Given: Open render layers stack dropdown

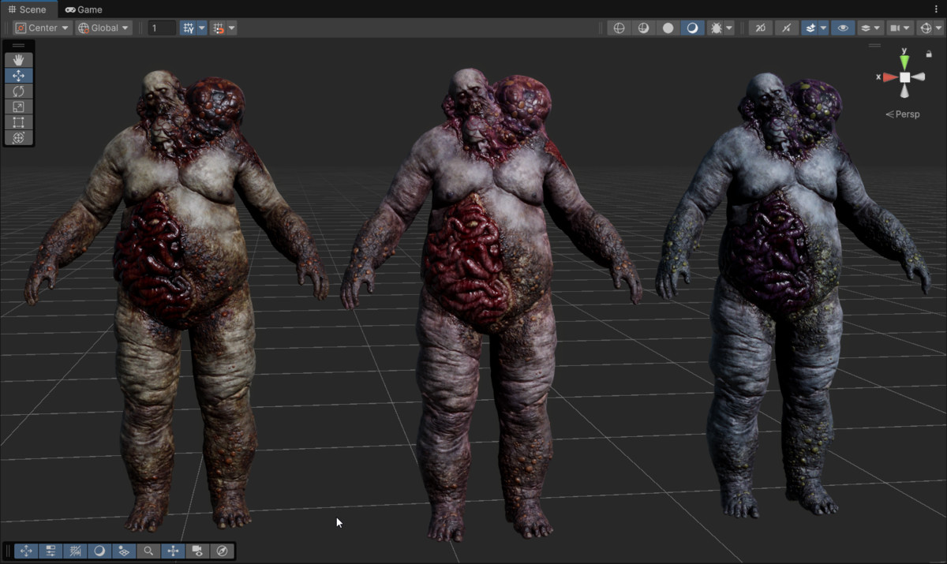Looking at the screenshot, I should coord(870,28).
